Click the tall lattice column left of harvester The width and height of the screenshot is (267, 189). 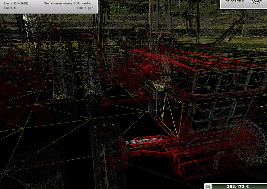[x=90, y=69]
